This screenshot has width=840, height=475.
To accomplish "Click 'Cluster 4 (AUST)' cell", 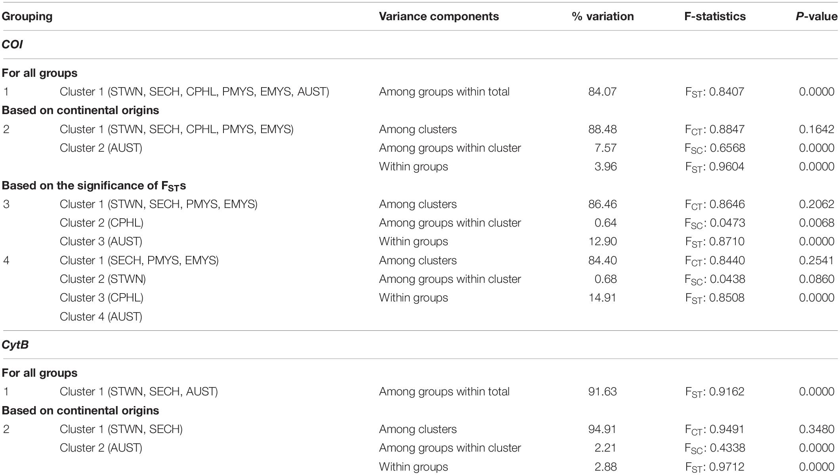I will pyautogui.click(x=101, y=317).
